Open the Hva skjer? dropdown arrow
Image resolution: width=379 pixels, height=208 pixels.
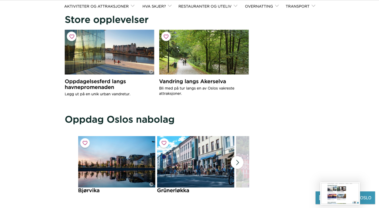point(170,6)
